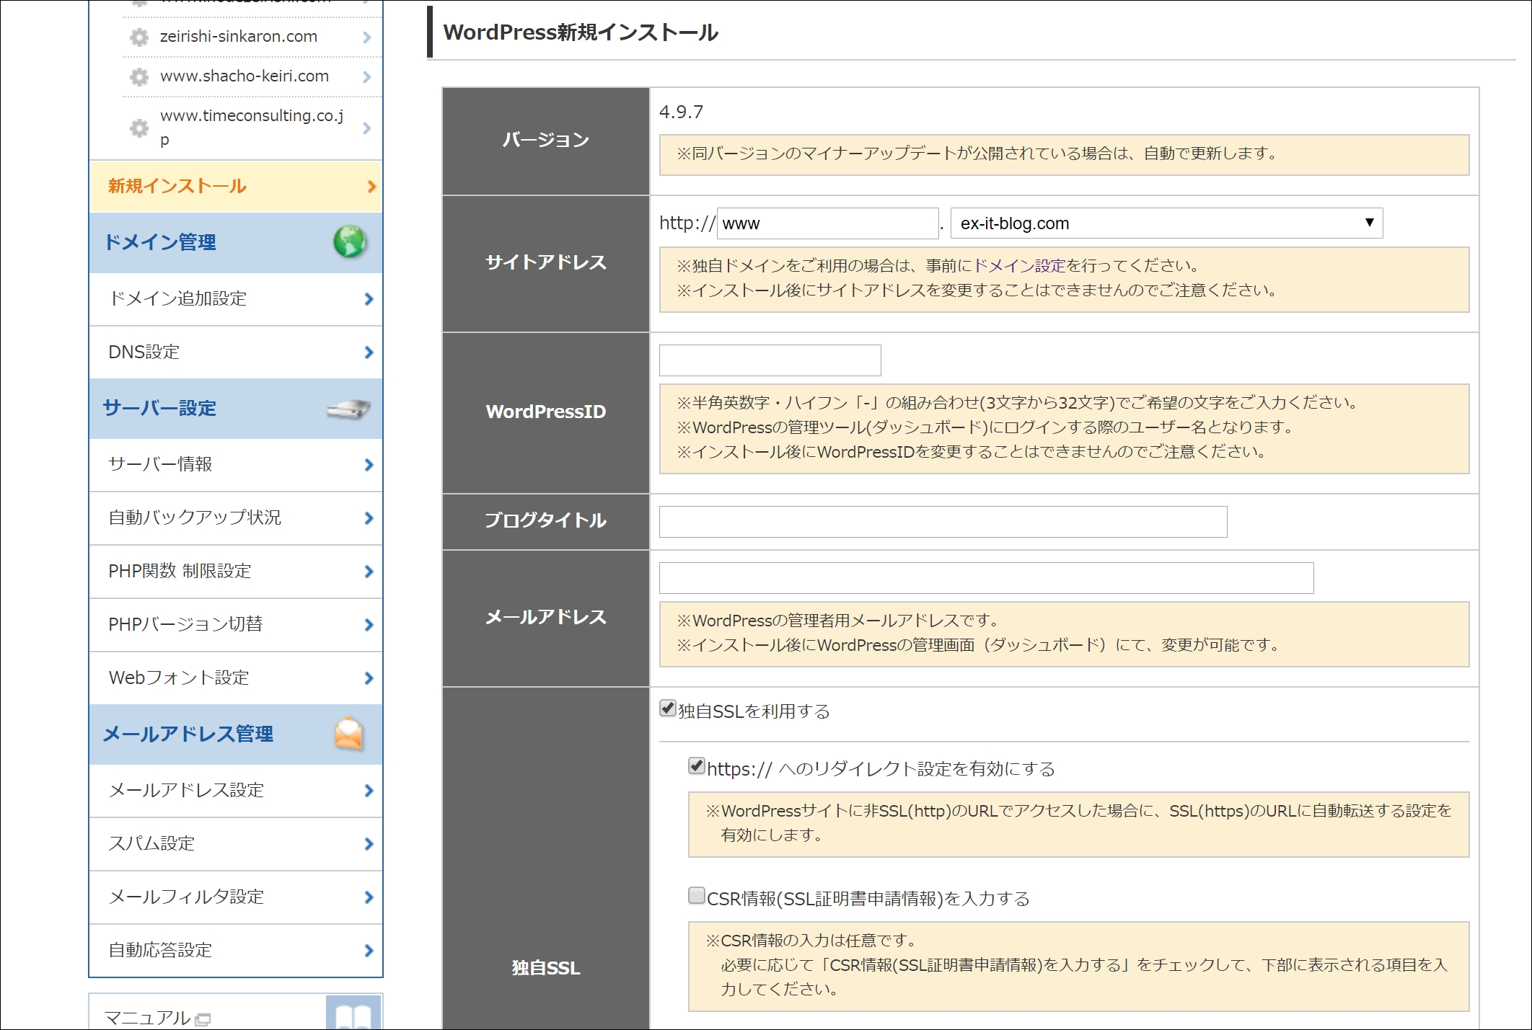Screen dimensions: 1532x1030
Task: Click gear icon beside www.timeconsulting.co.jp
Action: tap(138, 128)
